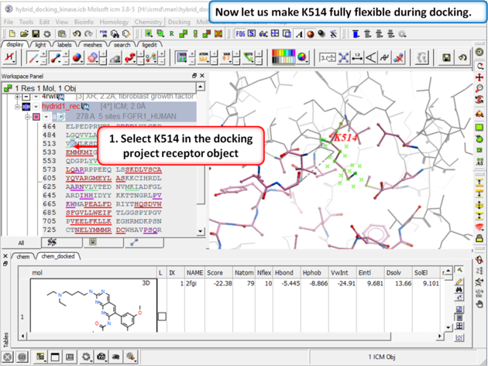The width and height of the screenshot is (488, 366).
Task: Click the Score column header in the table
Action: [x=215, y=272]
